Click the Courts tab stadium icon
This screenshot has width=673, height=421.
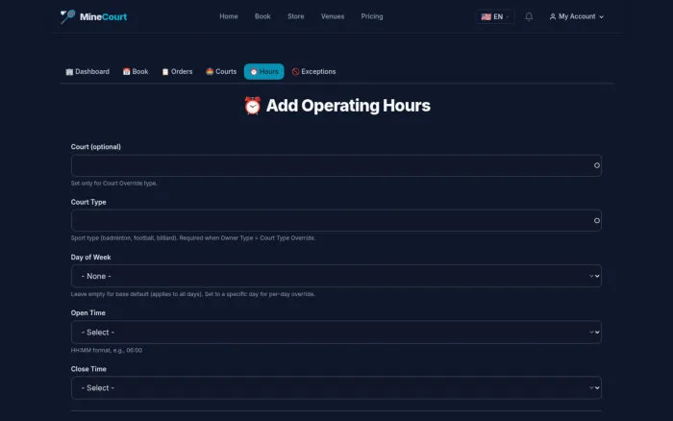(210, 72)
